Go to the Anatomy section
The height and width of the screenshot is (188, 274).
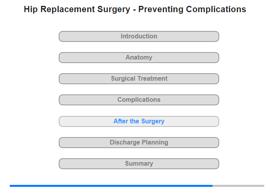(139, 58)
